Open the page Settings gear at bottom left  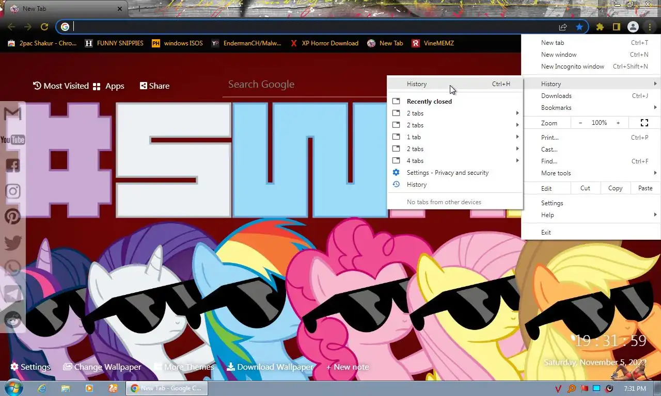30,367
